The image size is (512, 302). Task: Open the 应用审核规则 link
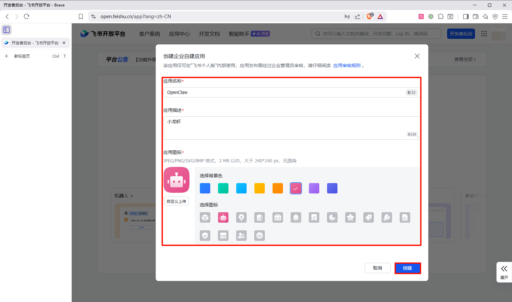347,66
